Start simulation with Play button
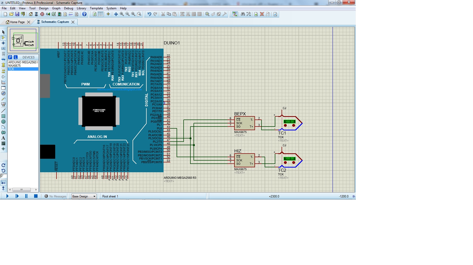 [x=7, y=196]
